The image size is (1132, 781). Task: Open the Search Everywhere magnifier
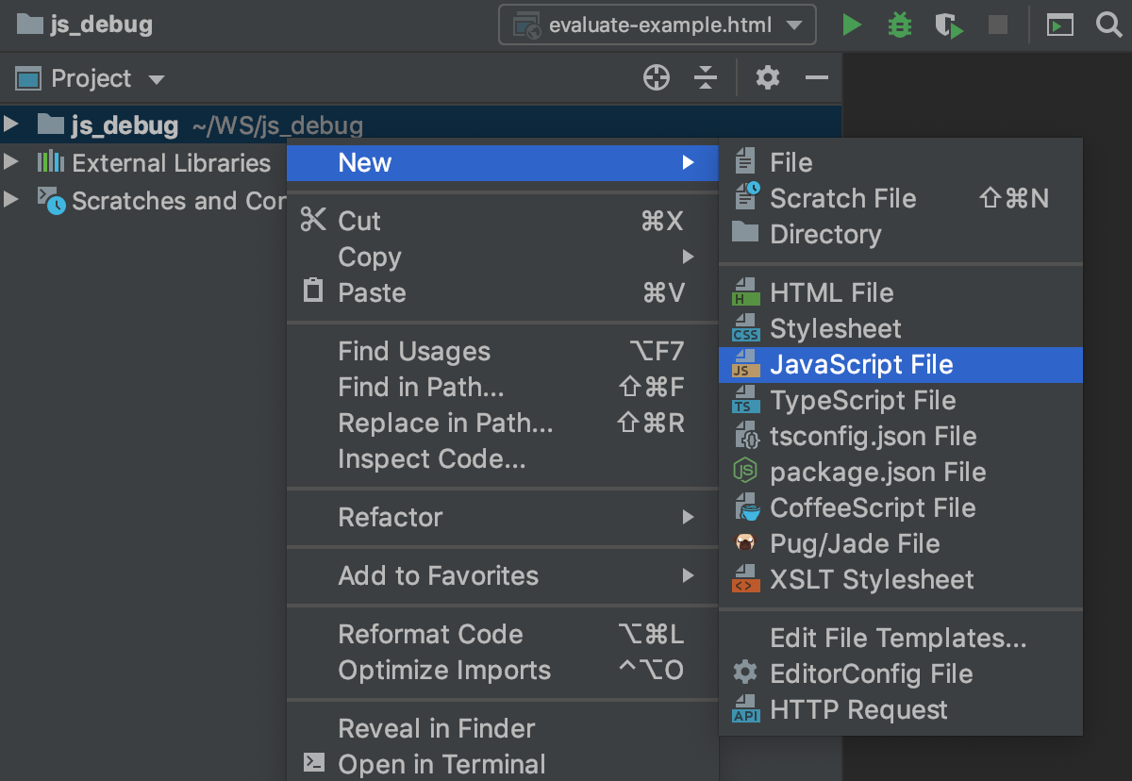[1109, 25]
